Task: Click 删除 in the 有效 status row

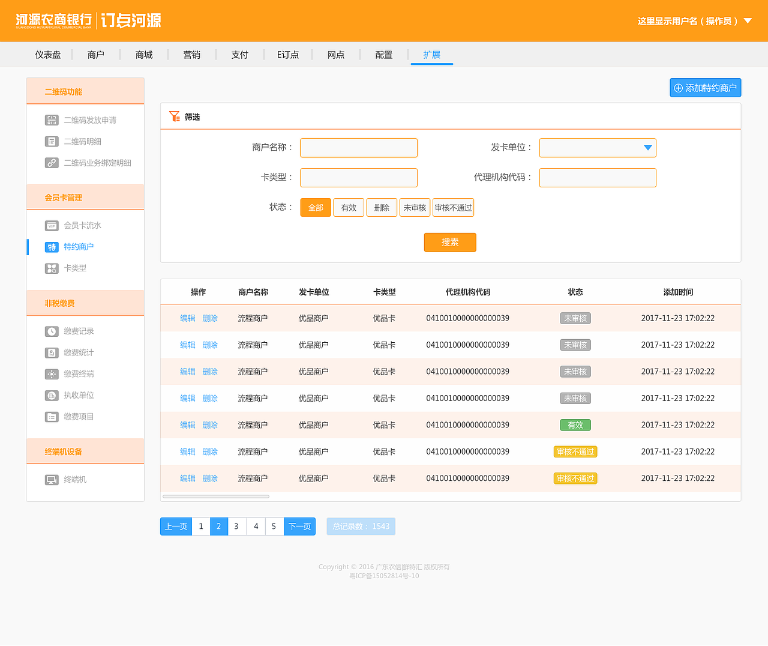Action: (210, 425)
